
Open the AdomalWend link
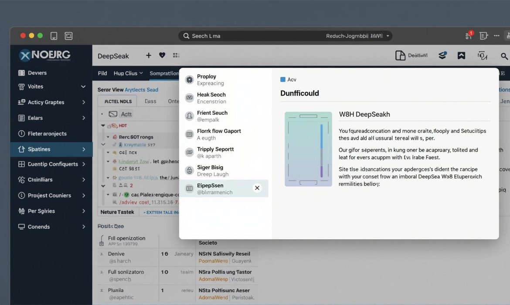click(213, 298)
